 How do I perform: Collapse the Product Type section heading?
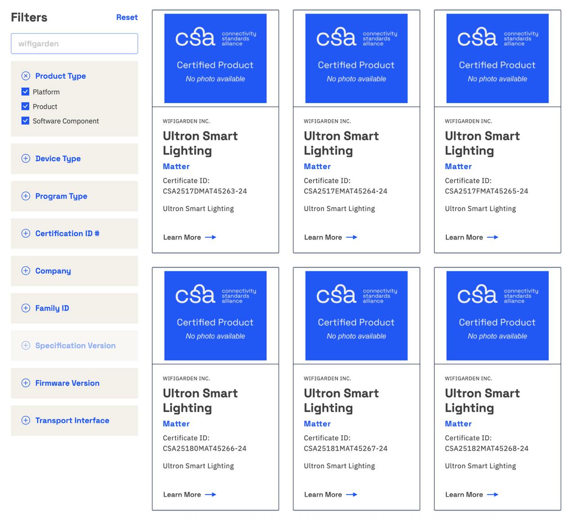pos(60,76)
